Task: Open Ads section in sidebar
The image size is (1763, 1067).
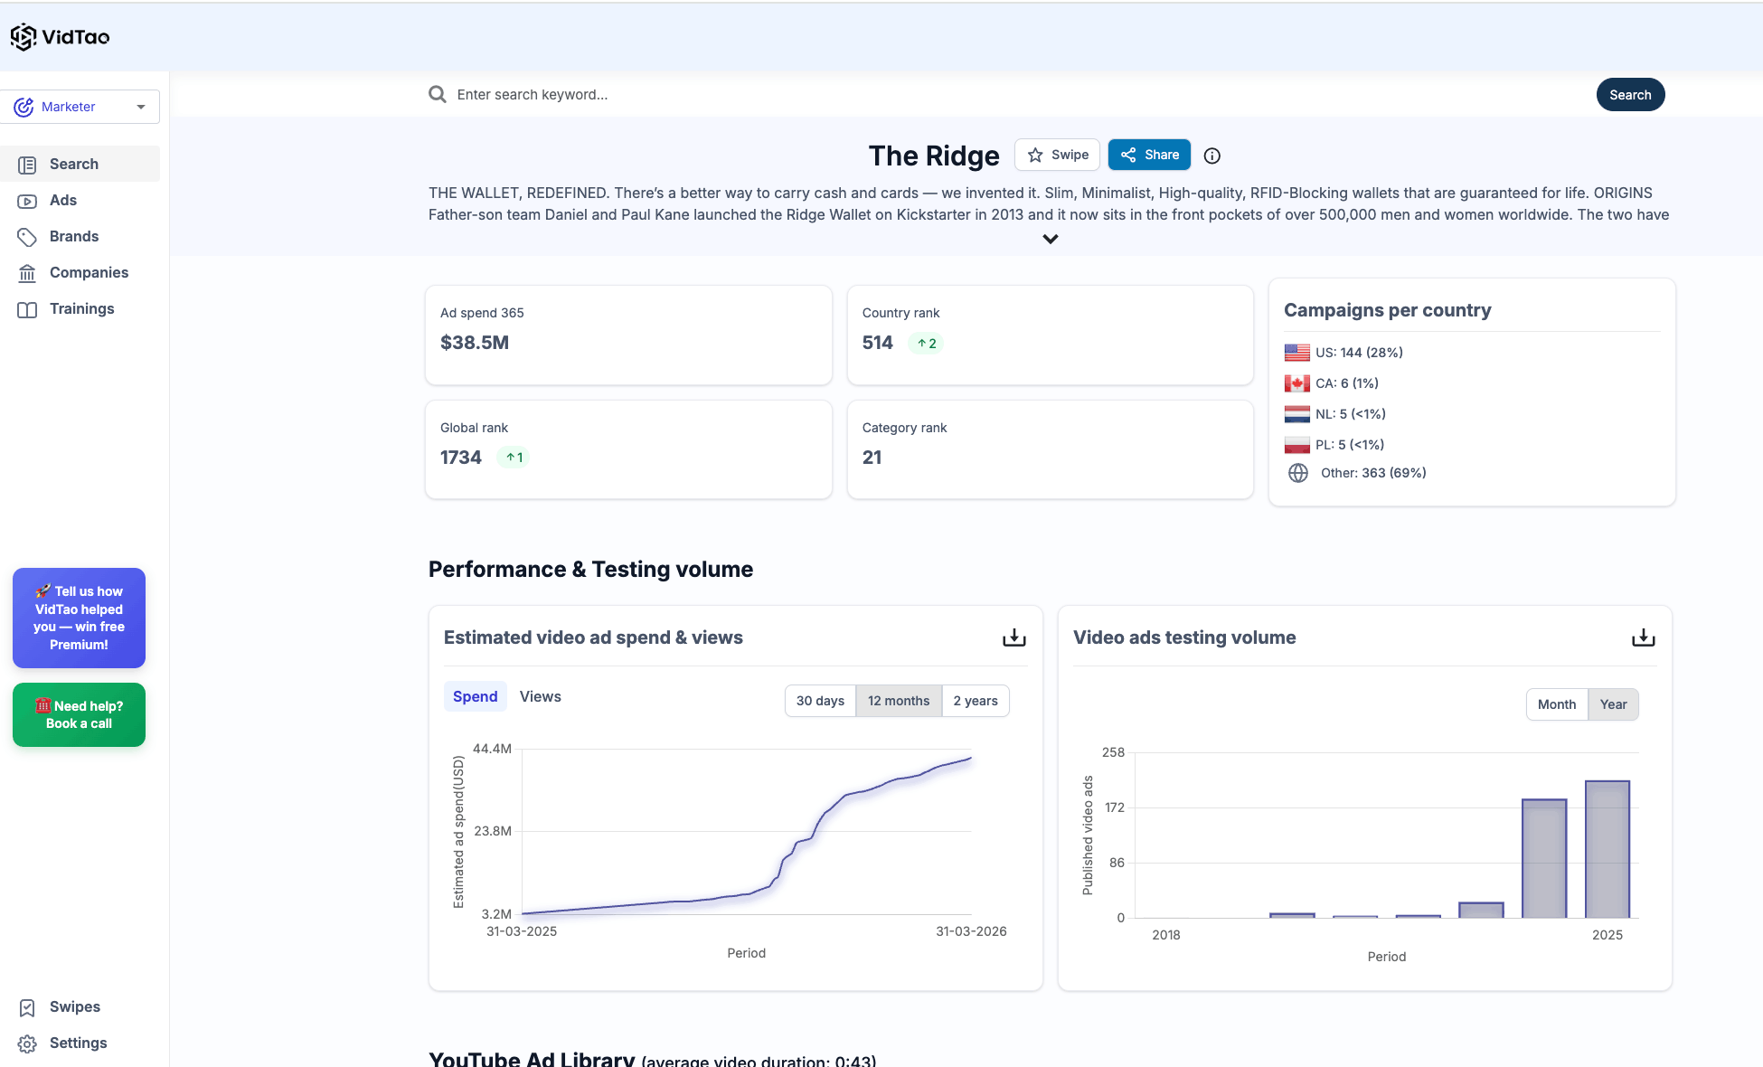Action: (63, 201)
